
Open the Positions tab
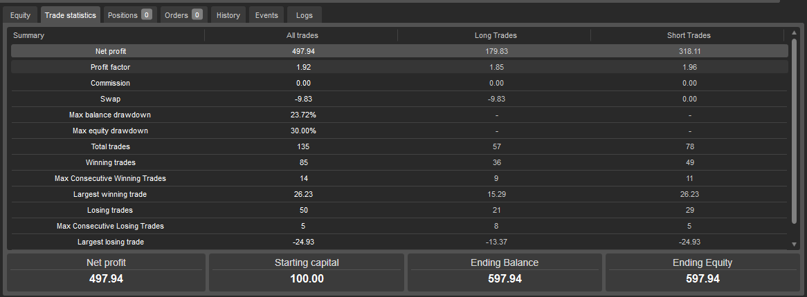[x=123, y=15]
